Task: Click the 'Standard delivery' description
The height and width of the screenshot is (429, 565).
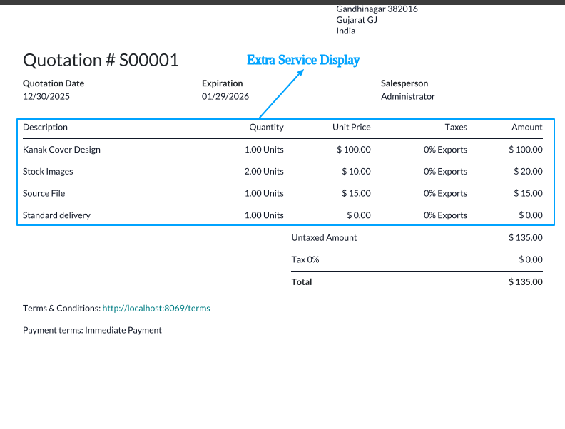Action: click(56, 215)
